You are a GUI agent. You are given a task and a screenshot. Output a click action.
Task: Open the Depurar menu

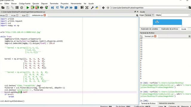click(x=44, y=4)
